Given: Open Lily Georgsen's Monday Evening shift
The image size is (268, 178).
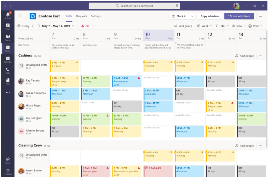Looking at the screenshot, I should click(96, 119).
